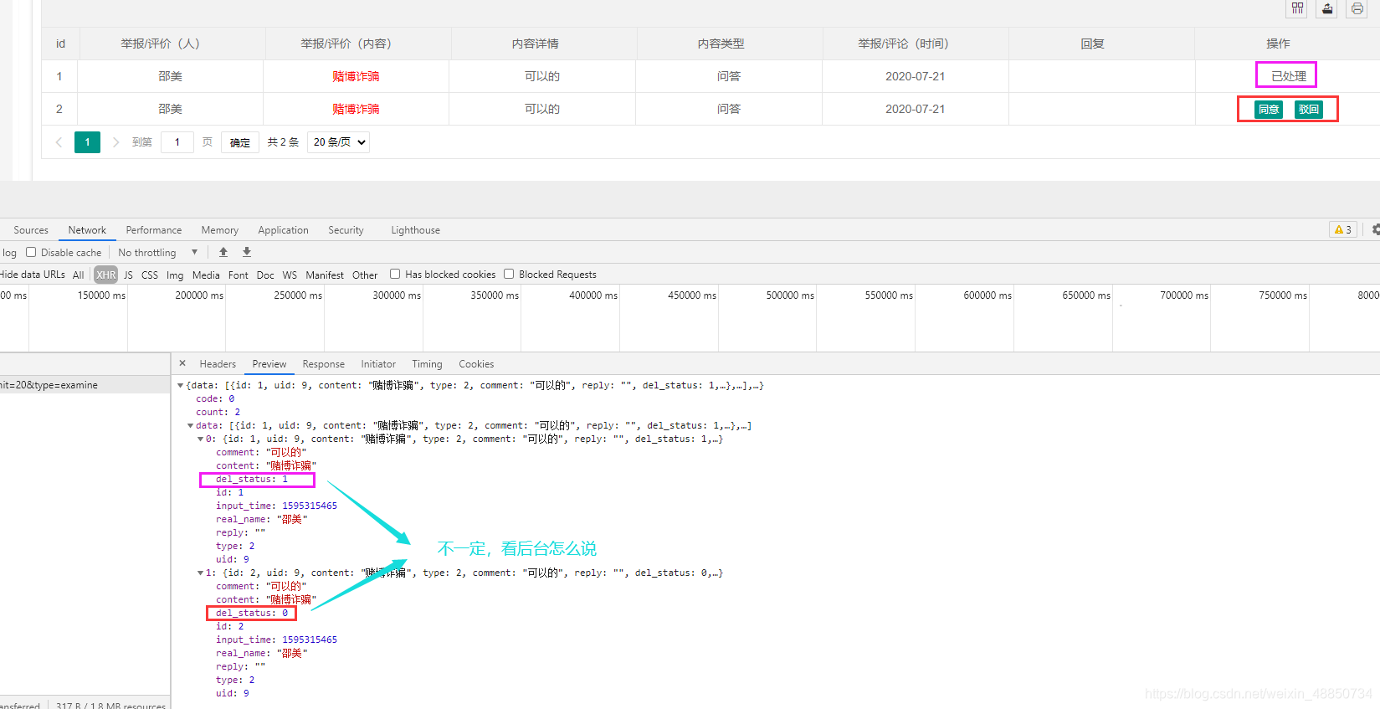Screen dimensions: 1380x709
Task: Filter requests by CSS type
Action: pos(150,275)
